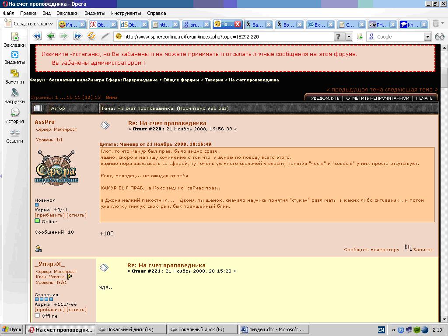Click the fast forward navigation button
The image size is (448, 336).
(x=78, y=36)
